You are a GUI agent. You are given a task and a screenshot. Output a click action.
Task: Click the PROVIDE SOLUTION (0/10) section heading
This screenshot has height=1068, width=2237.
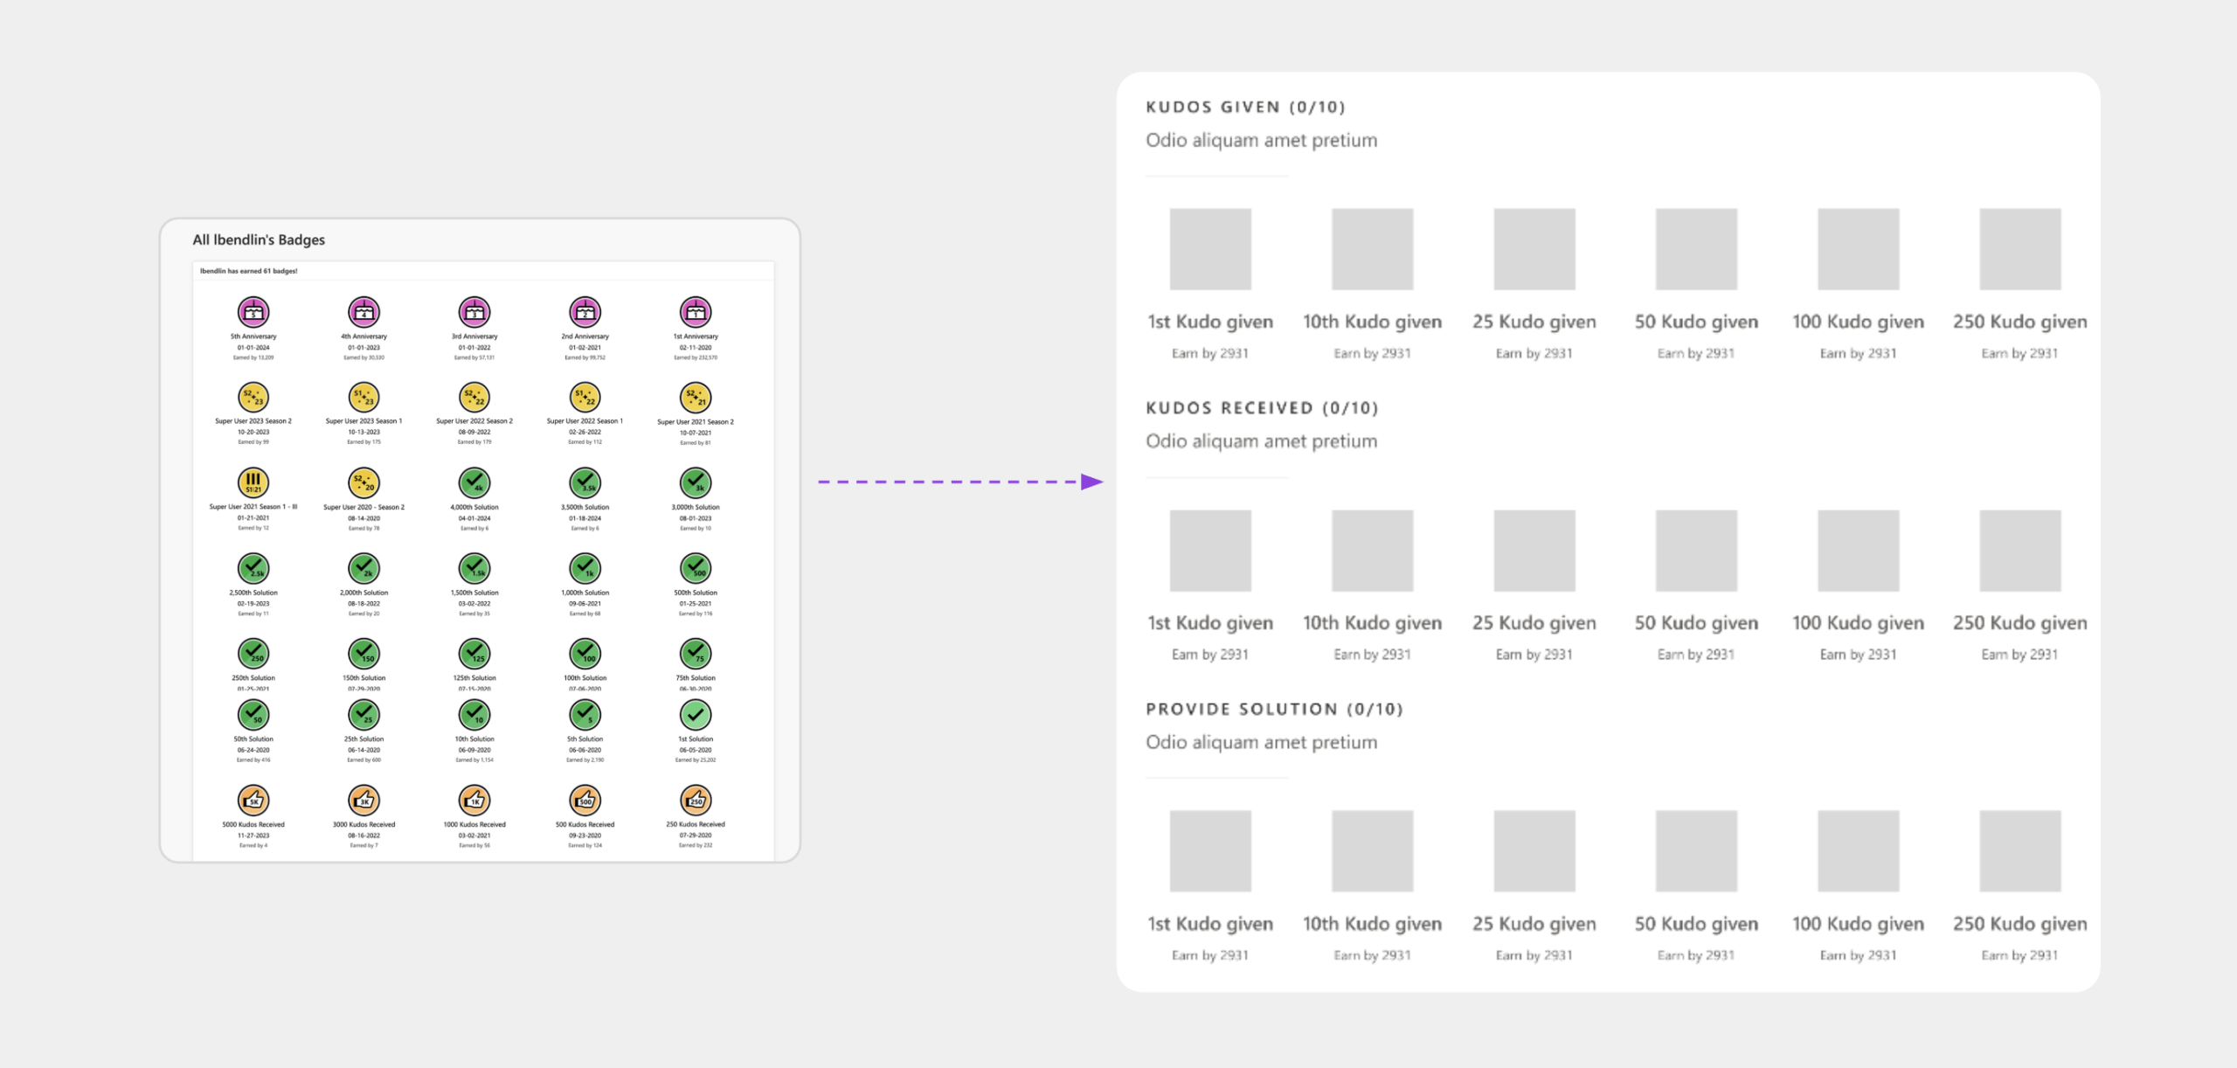click(1274, 709)
